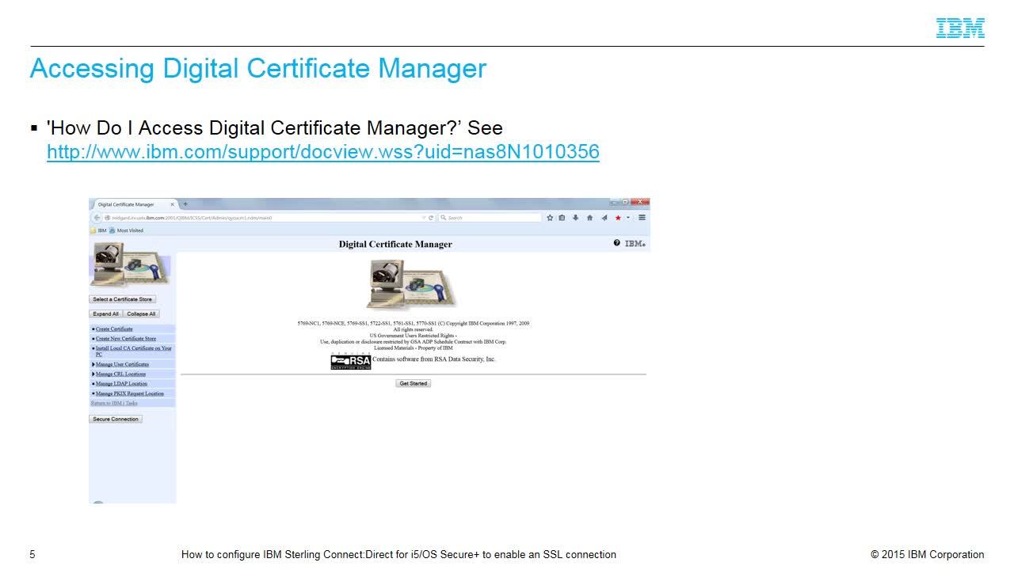Screen dimensions: 1014x570
Task: Open the bookmarks list clipboard icon
Action: (562, 218)
